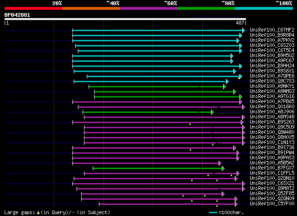Select the UniRef100_A9PC67 label
297x216 pixels.
(x=272, y=61)
